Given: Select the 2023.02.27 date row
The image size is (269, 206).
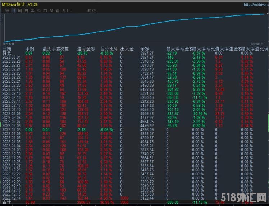Looking at the screenshot, I should point(11,65).
